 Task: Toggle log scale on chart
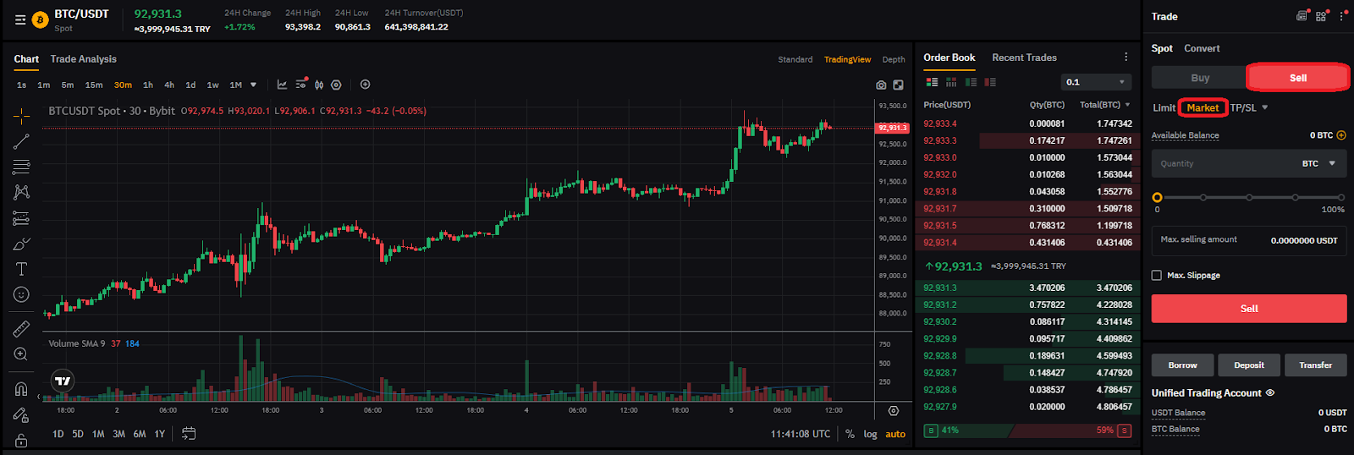tap(870, 434)
